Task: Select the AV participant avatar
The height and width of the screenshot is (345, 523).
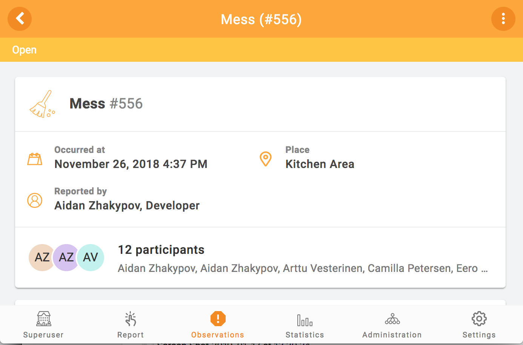Action: 91,257
